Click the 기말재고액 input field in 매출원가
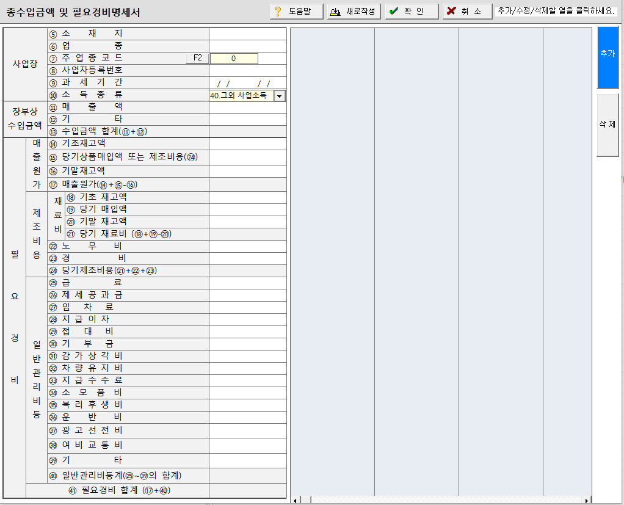 coord(247,171)
